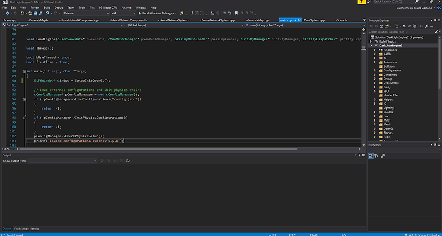Select the Lua folder in Solution Explorer
The width and height of the screenshot is (442, 236).
click(386, 116)
